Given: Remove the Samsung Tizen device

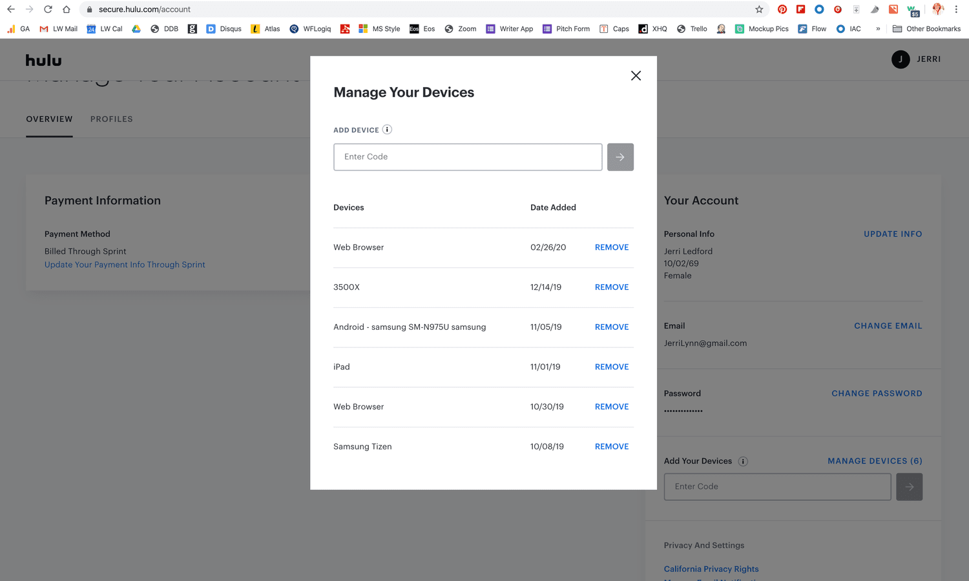Looking at the screenshot, I should click(x=611, y=447).
